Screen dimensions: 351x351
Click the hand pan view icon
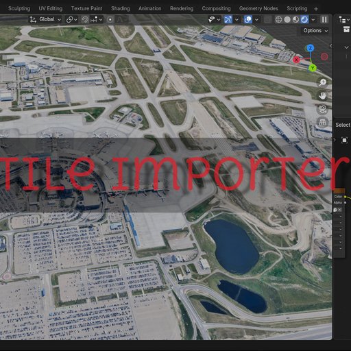322,96
